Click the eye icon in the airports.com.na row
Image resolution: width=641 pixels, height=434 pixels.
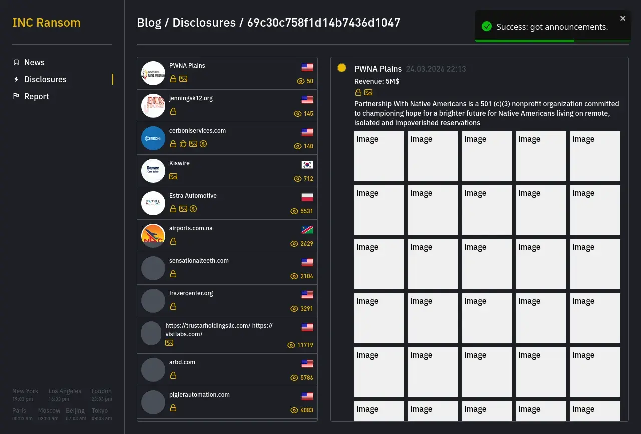294,244
